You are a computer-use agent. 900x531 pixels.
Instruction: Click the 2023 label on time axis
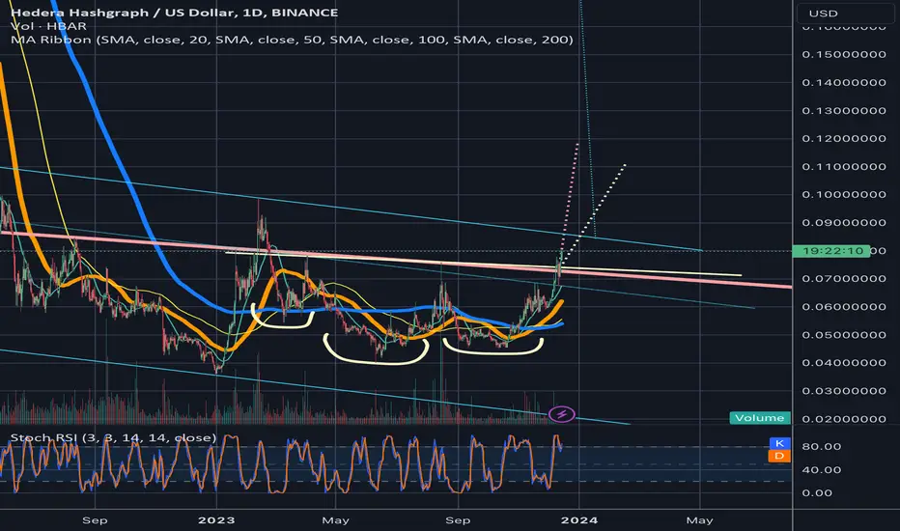pos(216,520)
